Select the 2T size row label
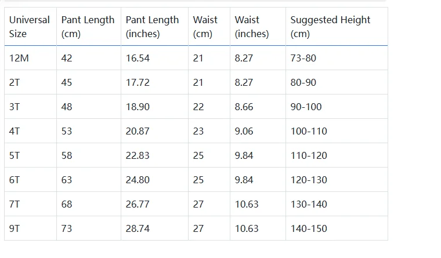The height and width of the screenshot is (258, 441). (30, 82)
